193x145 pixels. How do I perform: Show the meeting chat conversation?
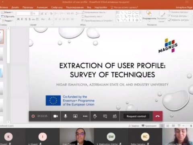pos(105,116)
